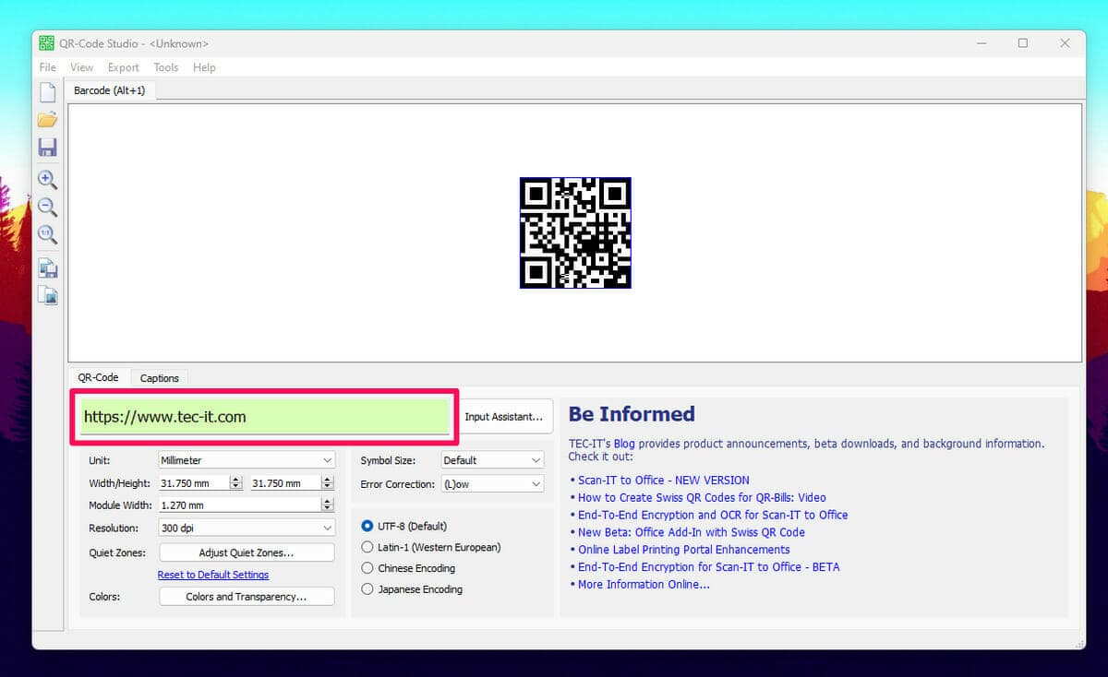Reset zoom to 1:1 view
Image resolution: width=1108 pixels, height=677 pixels.
tap(47, 234)
